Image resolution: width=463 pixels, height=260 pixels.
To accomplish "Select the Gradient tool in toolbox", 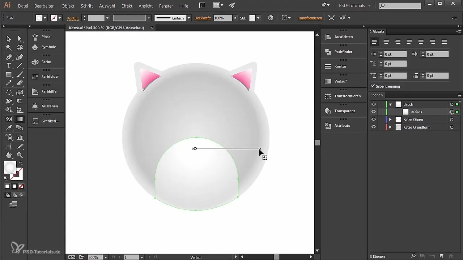I will pos(20,119).
